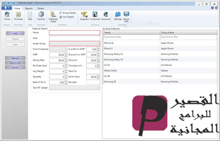Screen dimensions: 220x141
Task: Open the Sale module icon
Action: 30,16
